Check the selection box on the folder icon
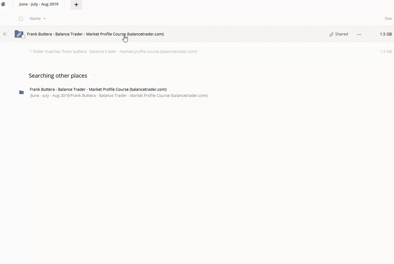This screenshot has height=264, width=394. point(23,37)
